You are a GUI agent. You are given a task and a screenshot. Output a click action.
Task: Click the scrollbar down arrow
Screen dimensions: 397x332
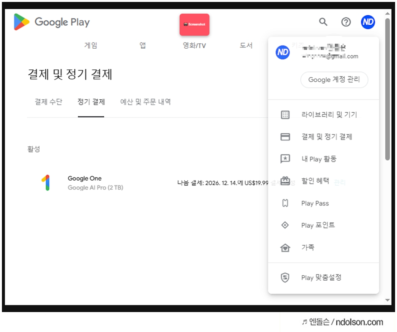pyautogui.click(x=387, y=300)
